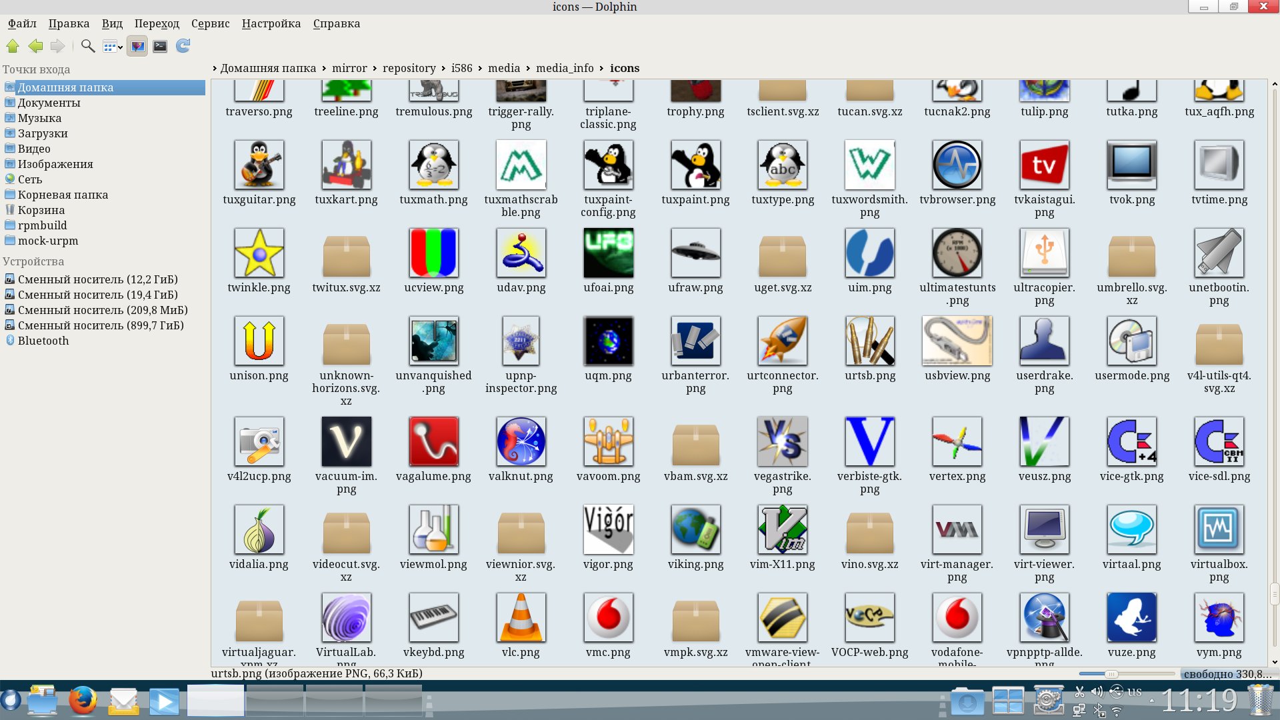
Task: Open the Настройка menu
Action: (271, 23)
